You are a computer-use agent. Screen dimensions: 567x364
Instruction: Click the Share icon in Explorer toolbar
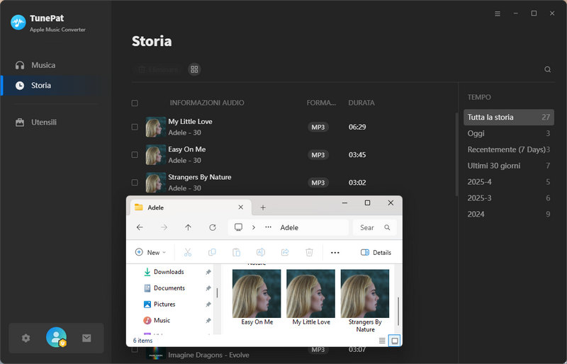tap(285, 252)
